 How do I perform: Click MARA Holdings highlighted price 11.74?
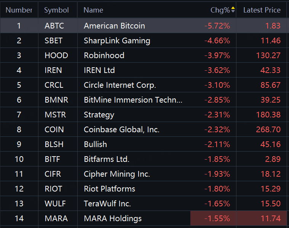pyautogui.click(x=270, y=218)
